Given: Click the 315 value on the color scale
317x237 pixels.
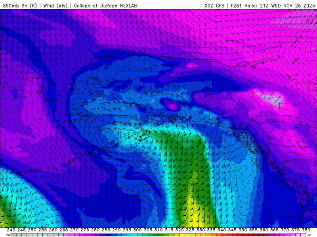Looking at the screenshot, I should point(169,230).
